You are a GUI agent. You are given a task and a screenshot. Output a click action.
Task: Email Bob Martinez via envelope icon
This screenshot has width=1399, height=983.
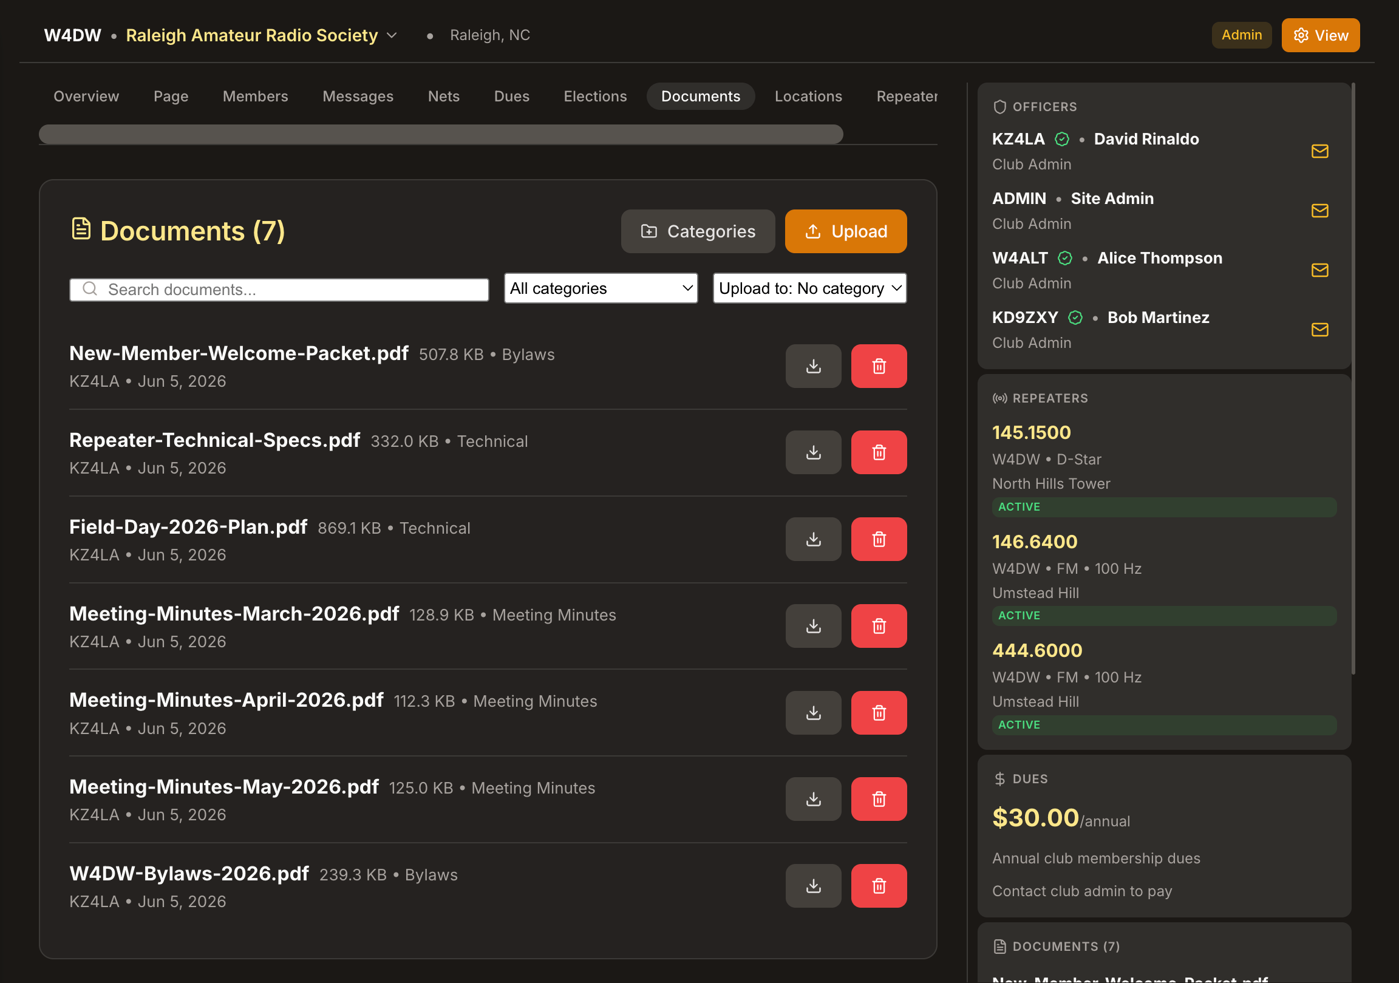(x=1319, y=330)
